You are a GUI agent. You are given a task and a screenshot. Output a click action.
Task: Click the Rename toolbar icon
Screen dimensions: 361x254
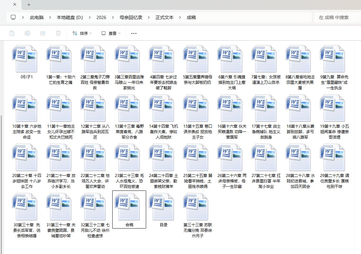[x=27, y=33]
